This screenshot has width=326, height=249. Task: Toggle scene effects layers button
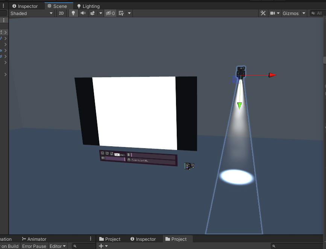[x=92, y=13]
